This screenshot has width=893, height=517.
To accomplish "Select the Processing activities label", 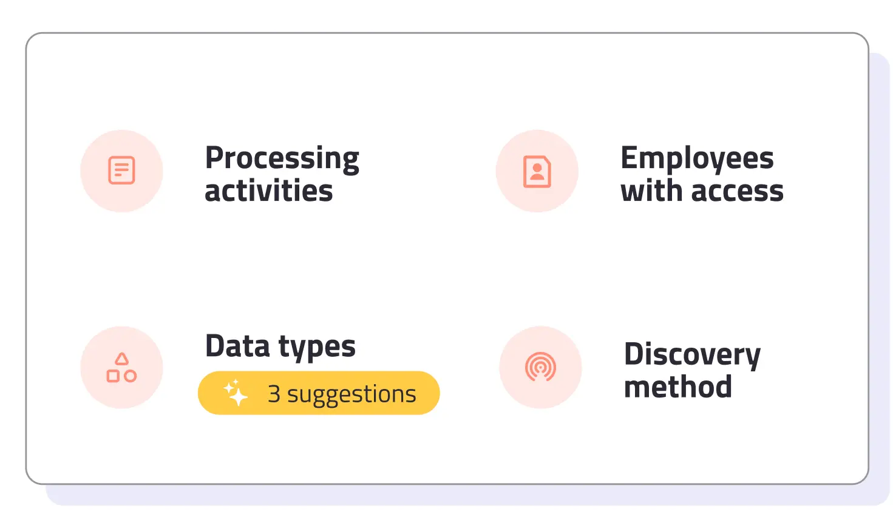I will [282, 174].
